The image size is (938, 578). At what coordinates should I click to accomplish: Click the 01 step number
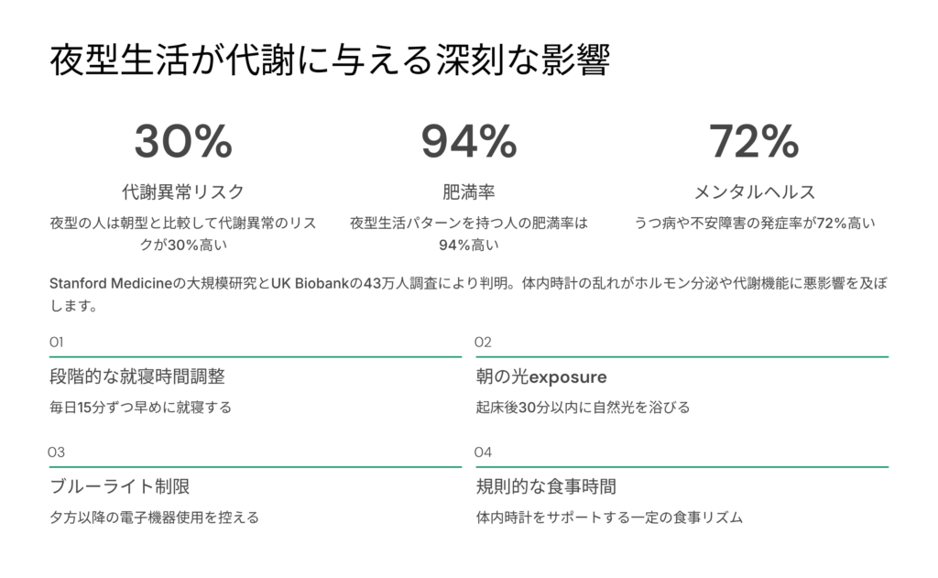[56, 342]
